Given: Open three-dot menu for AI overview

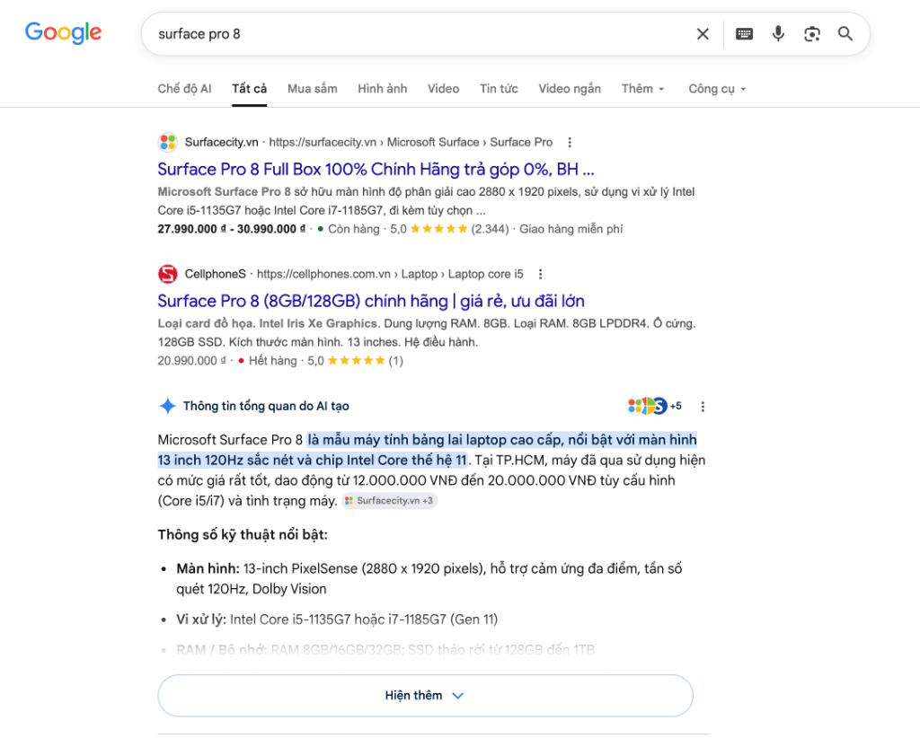Looking at the screenshot, I should [x=703, y=406].
